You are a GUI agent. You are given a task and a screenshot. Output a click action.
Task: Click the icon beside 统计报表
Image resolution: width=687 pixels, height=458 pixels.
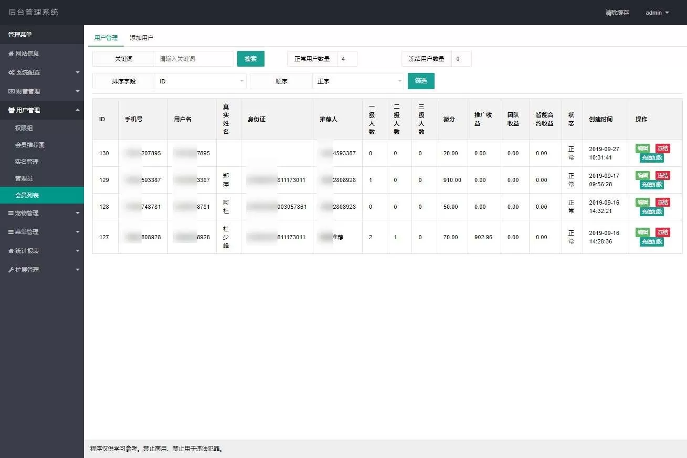tap(11, 251)
